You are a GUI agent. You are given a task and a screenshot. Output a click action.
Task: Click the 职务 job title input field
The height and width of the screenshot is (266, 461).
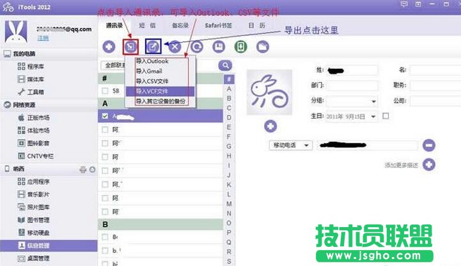(435, 85)
